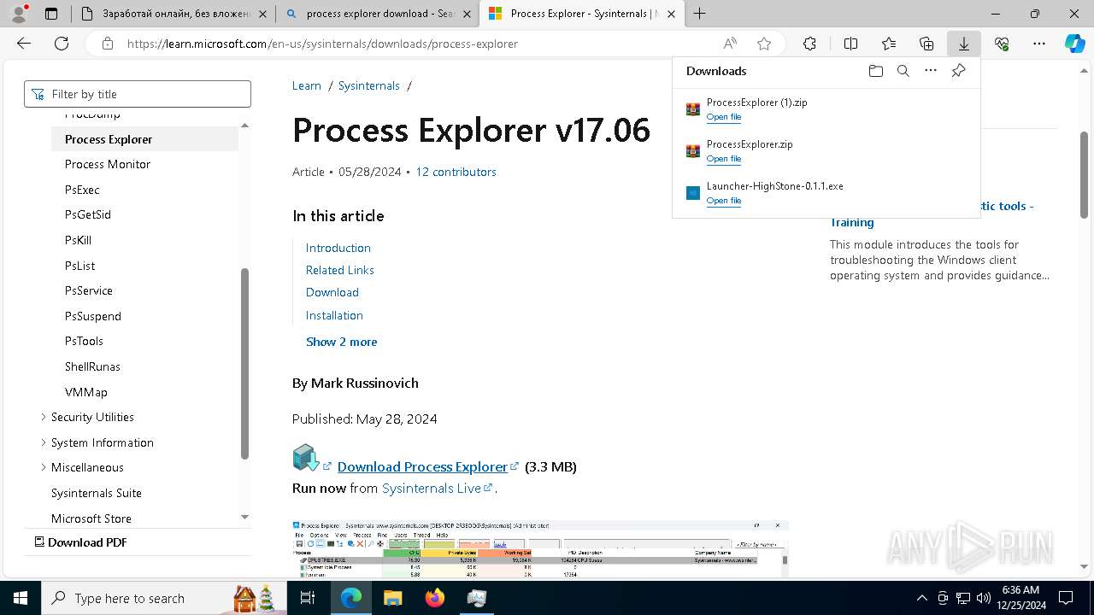Open the tab actions menu icon
The width and height of the screenshot is (1094, 615).
click(x=51, y=14)
